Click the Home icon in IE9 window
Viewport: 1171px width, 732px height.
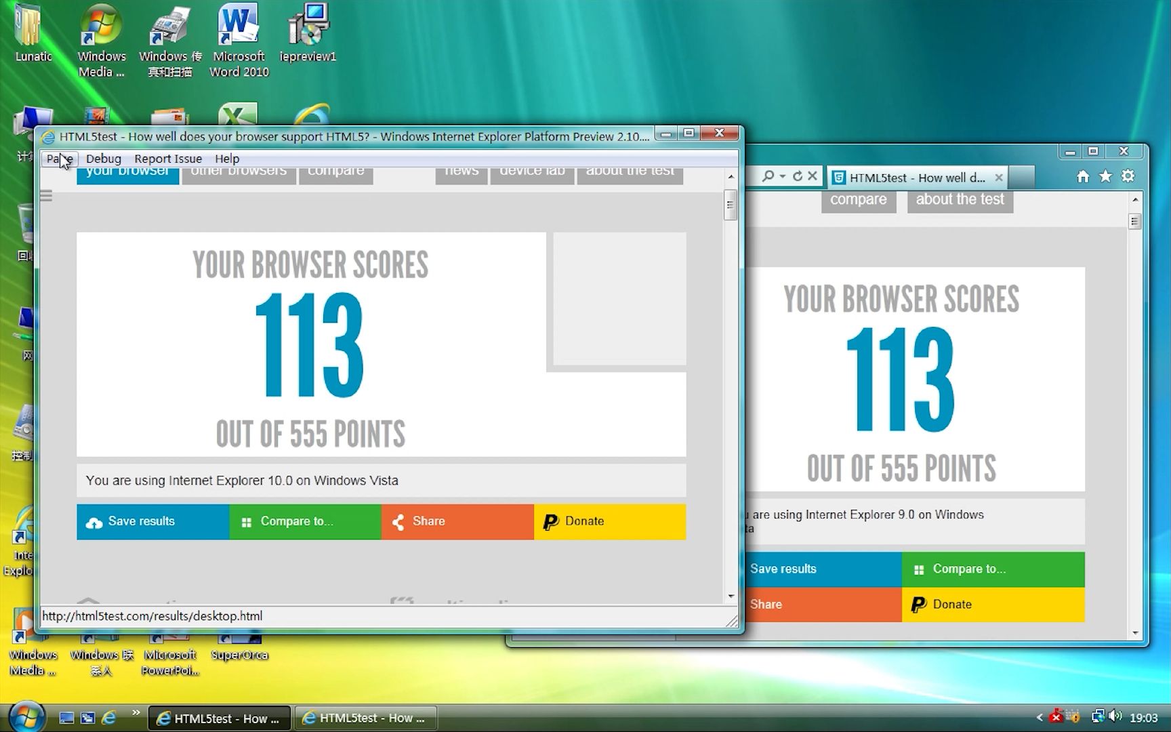coord(1083,176)
